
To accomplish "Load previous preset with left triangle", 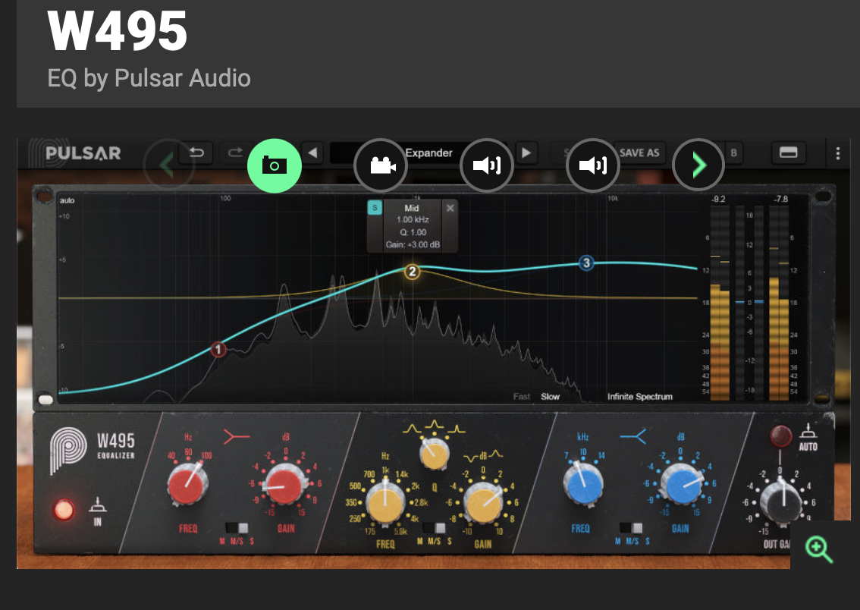I will [x=312, y=152].
